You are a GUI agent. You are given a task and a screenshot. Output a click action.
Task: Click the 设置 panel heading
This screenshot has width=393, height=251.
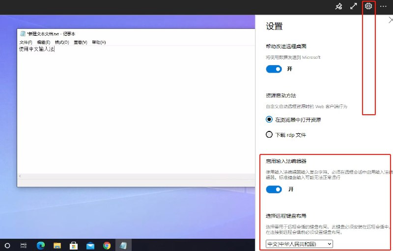(x=274, y=26)
